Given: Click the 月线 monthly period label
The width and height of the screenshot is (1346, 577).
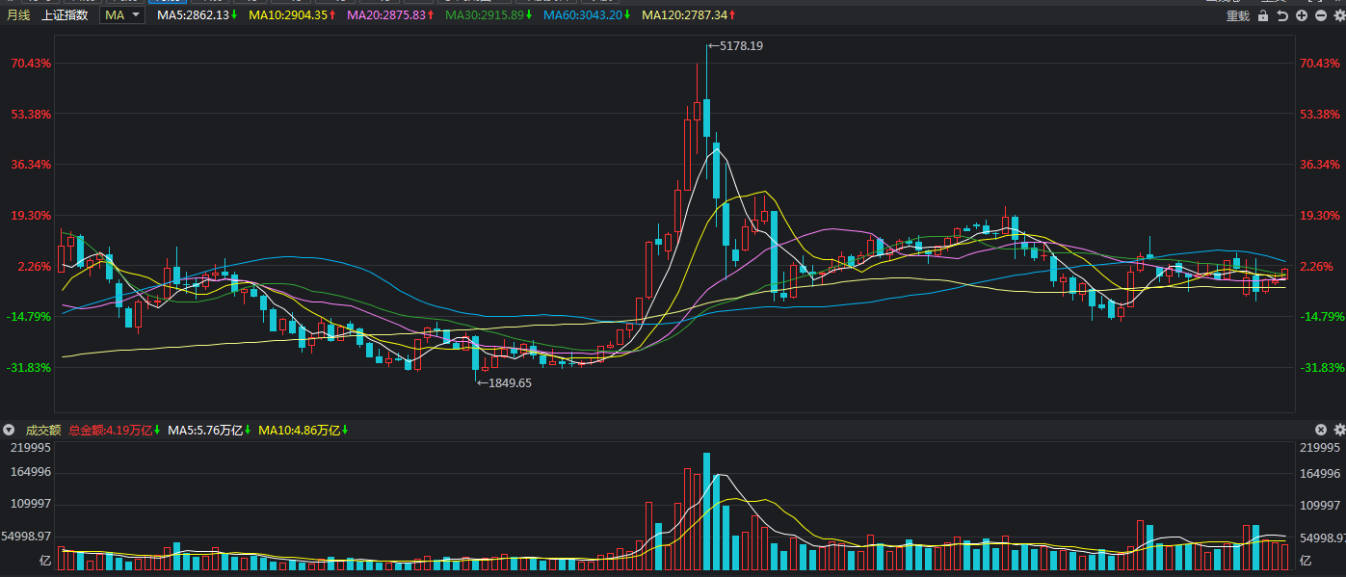Looking at the screenshot, I should coord(18,15).
